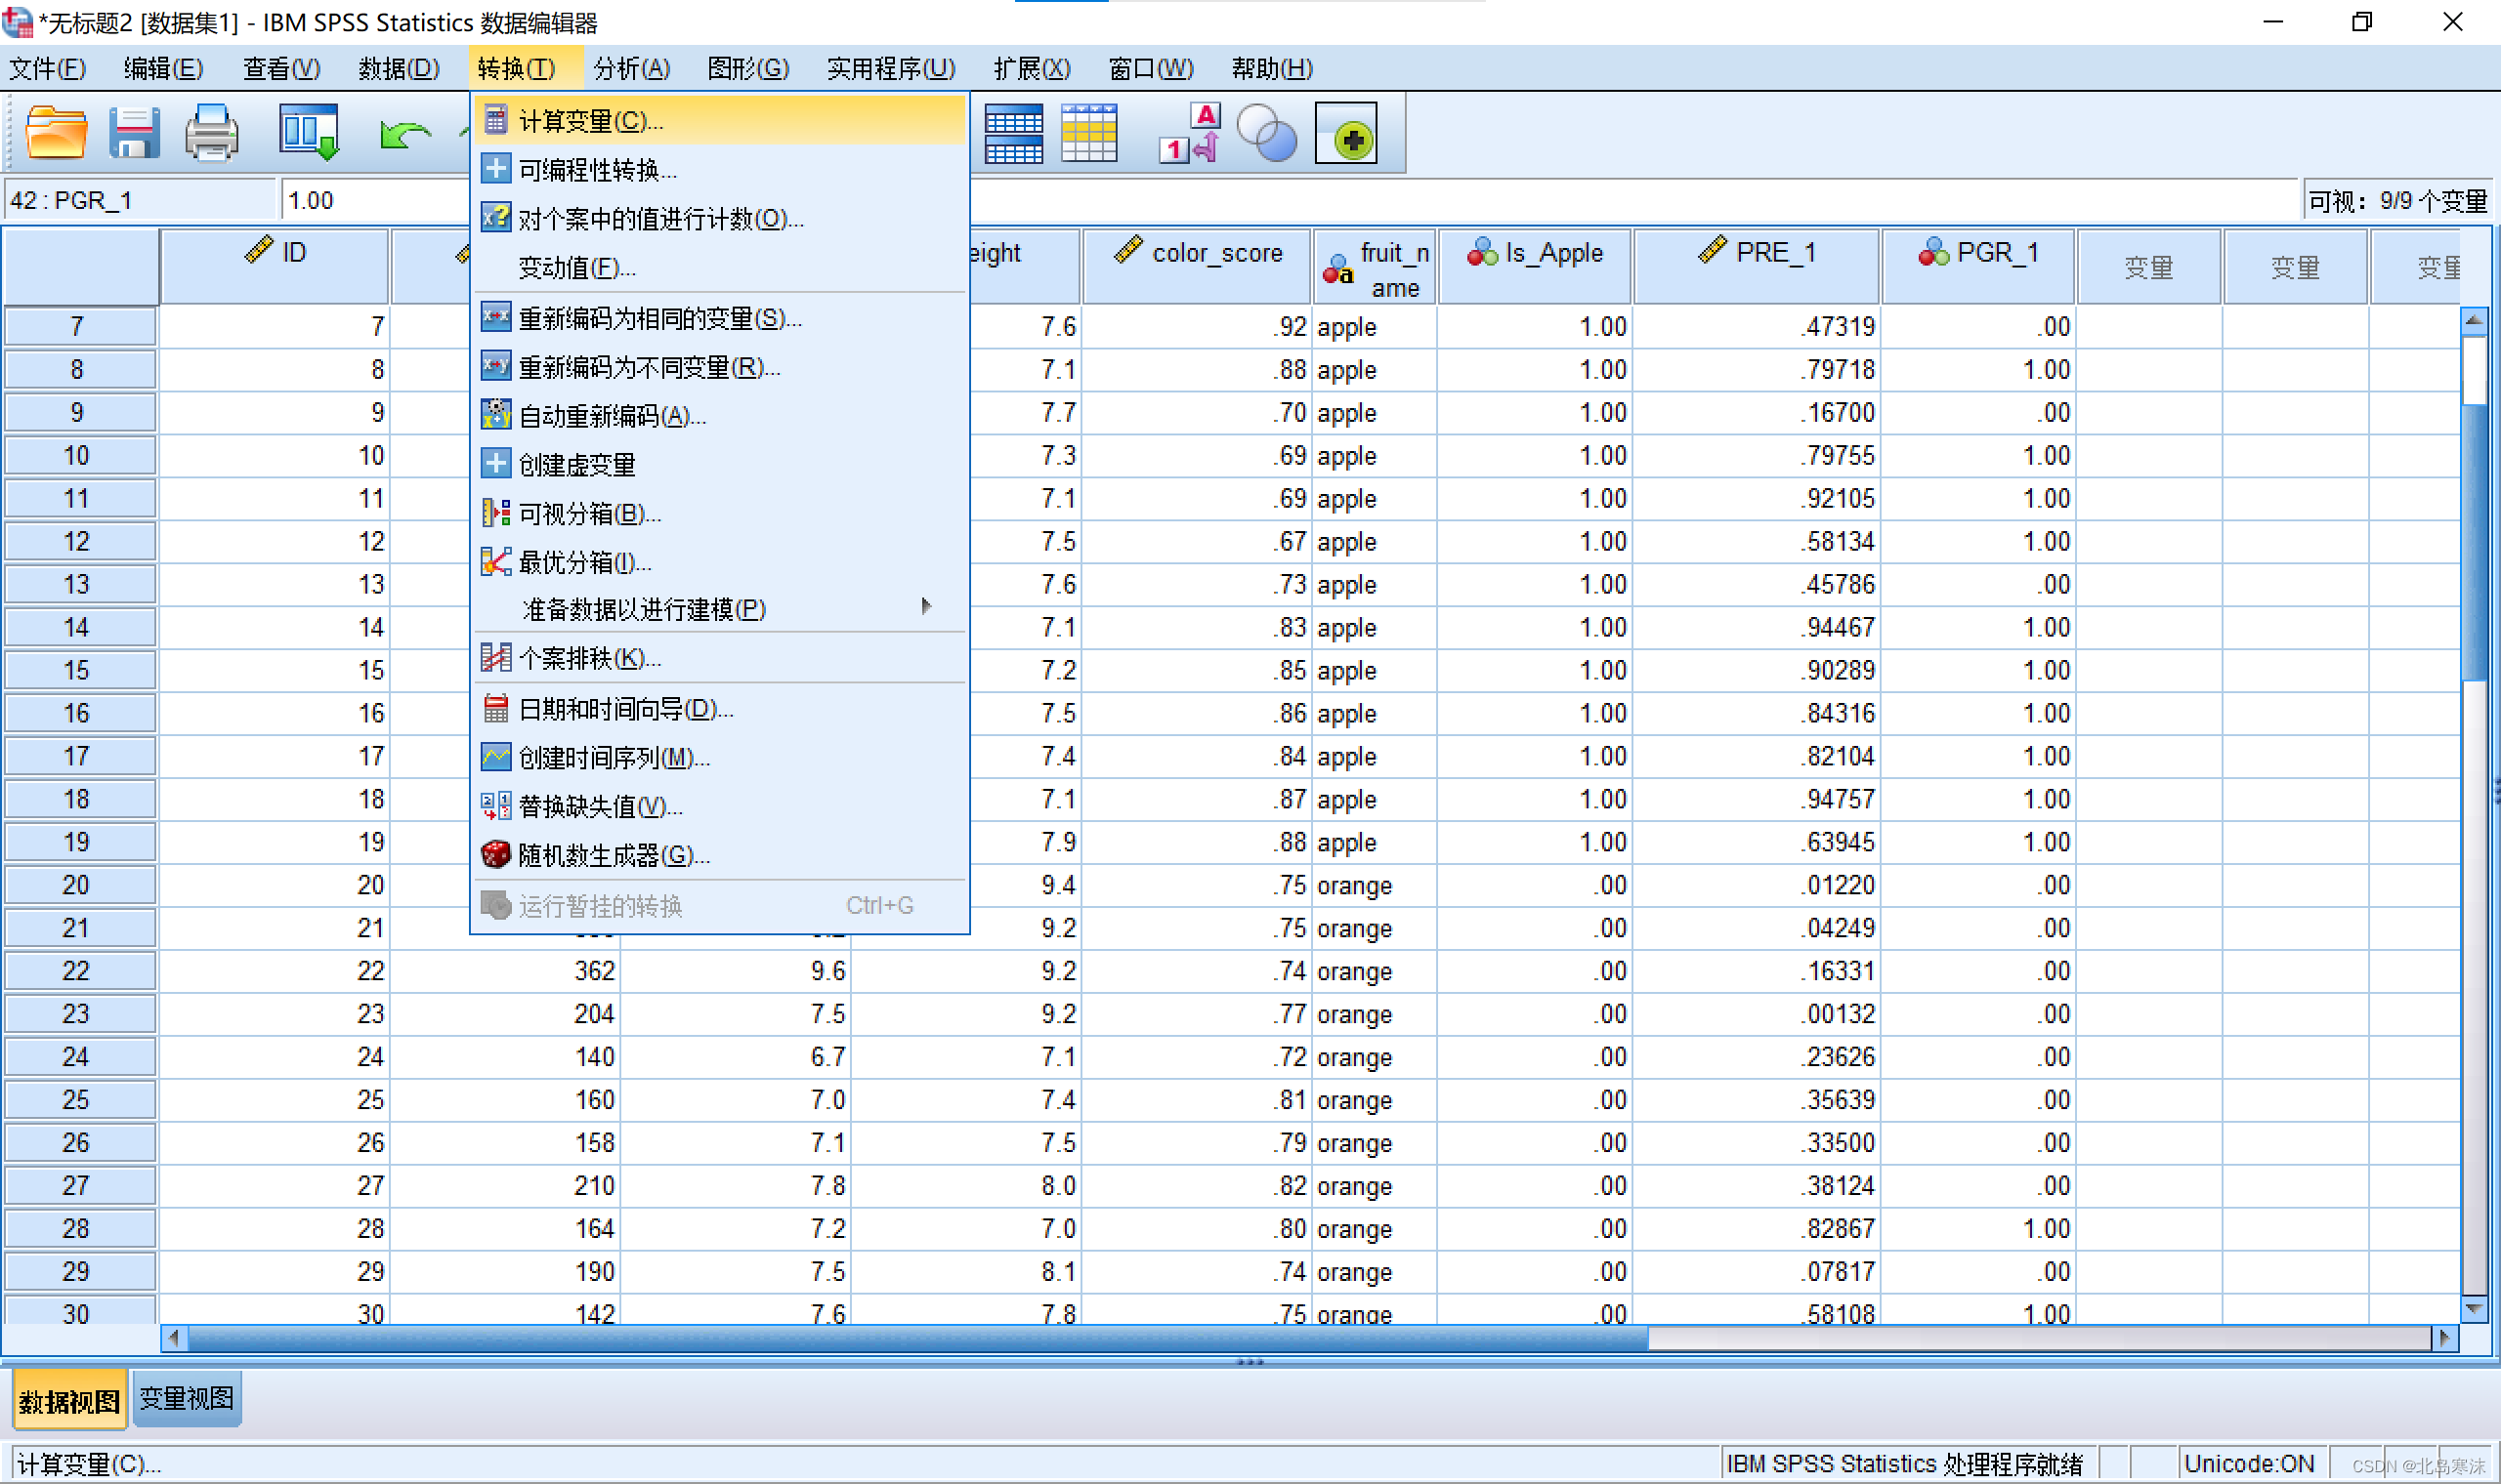Open the 扩展(X) menu
This screenshot has width=2501, height=1484.
(1032, 68)
